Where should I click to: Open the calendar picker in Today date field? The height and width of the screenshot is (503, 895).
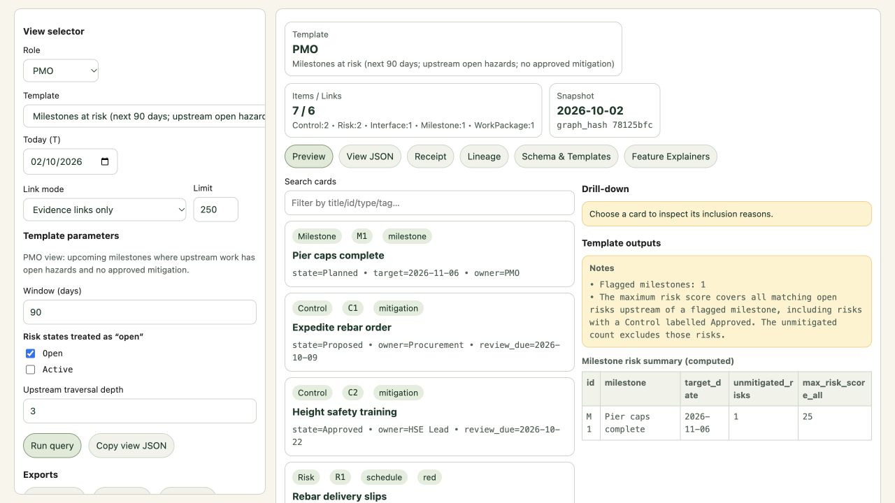pyautogui.click(x=105, y=161)
